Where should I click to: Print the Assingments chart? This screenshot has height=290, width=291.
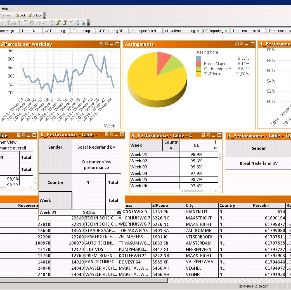[x=237, y=44]
